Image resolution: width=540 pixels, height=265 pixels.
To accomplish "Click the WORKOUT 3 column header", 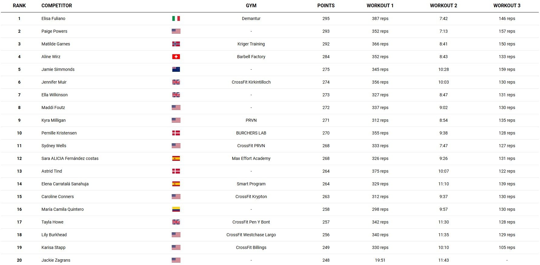I will click(507, 5).
